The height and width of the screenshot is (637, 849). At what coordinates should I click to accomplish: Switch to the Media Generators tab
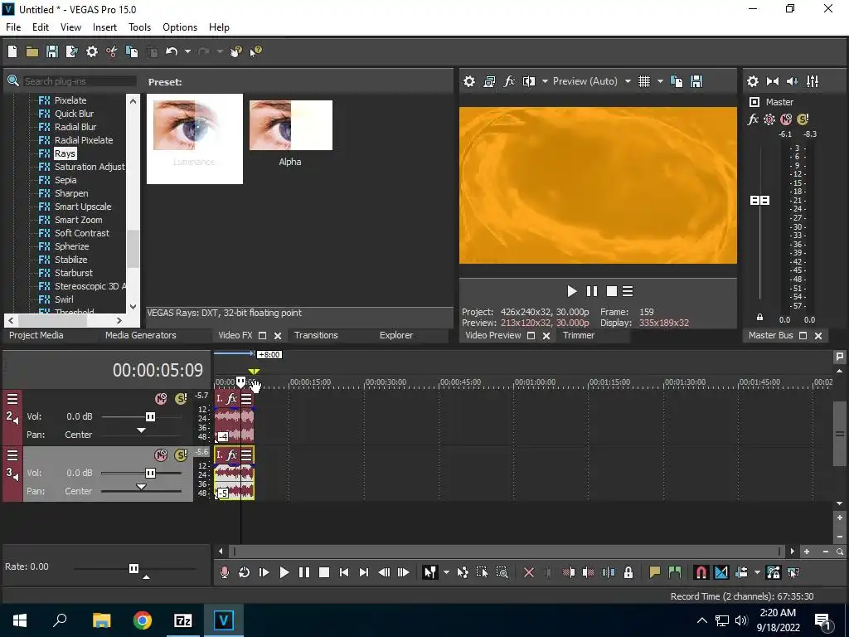141,335
